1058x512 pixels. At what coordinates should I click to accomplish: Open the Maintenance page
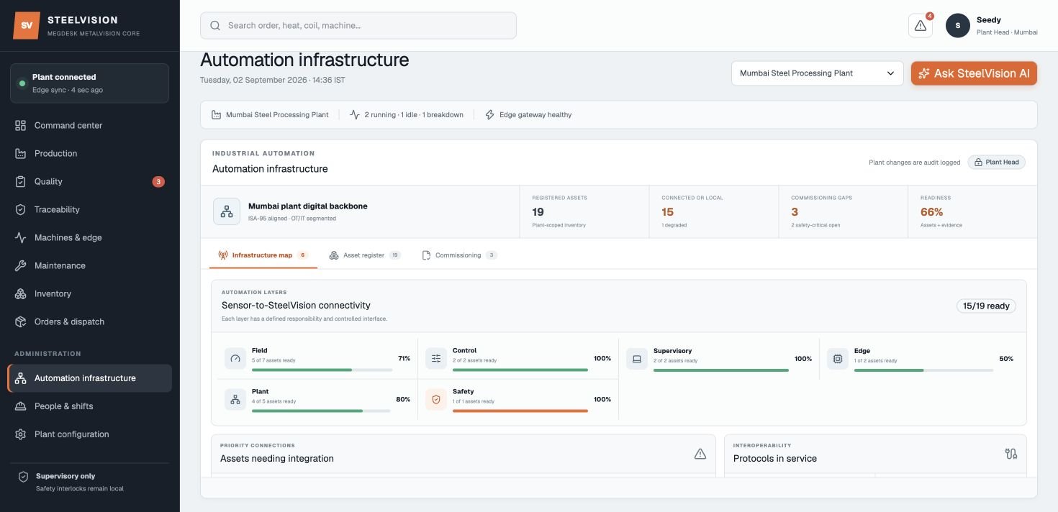click(90, 265)
